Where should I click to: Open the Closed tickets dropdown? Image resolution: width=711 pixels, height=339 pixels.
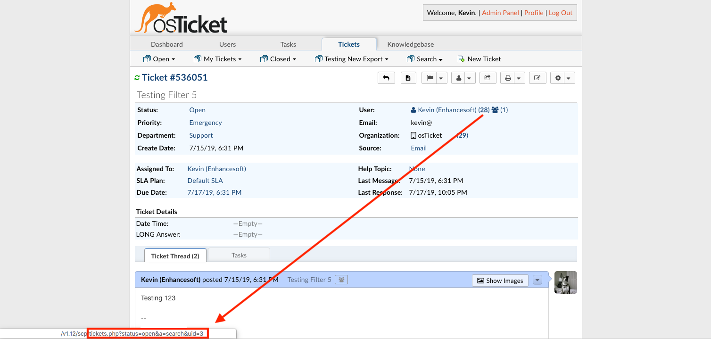click(x=278, y=58)
